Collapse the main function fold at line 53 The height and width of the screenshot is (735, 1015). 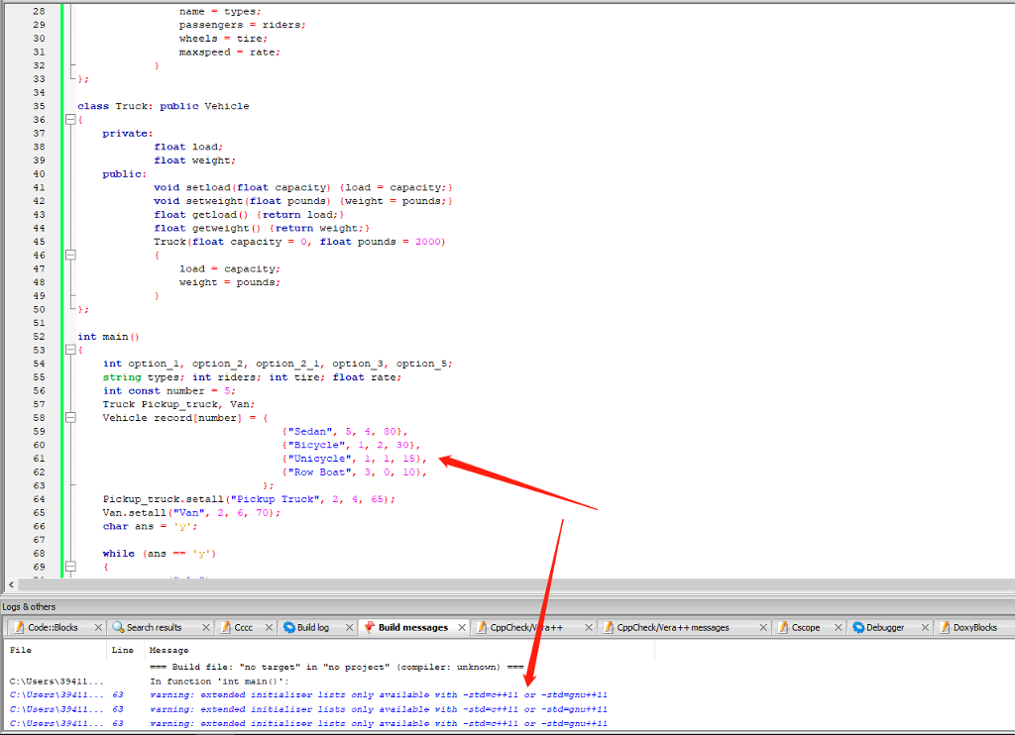pyautogui.click(x=70, y=350)
